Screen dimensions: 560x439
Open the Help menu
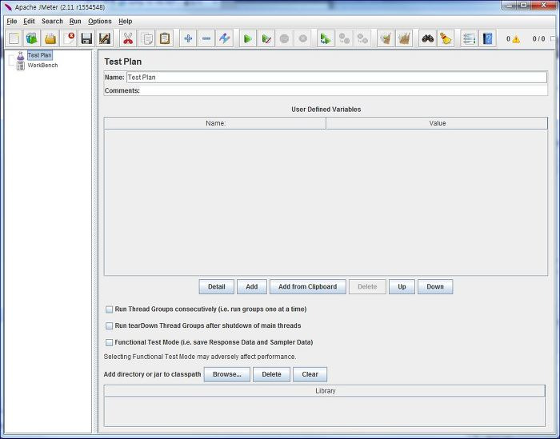(x=126, y=22)
